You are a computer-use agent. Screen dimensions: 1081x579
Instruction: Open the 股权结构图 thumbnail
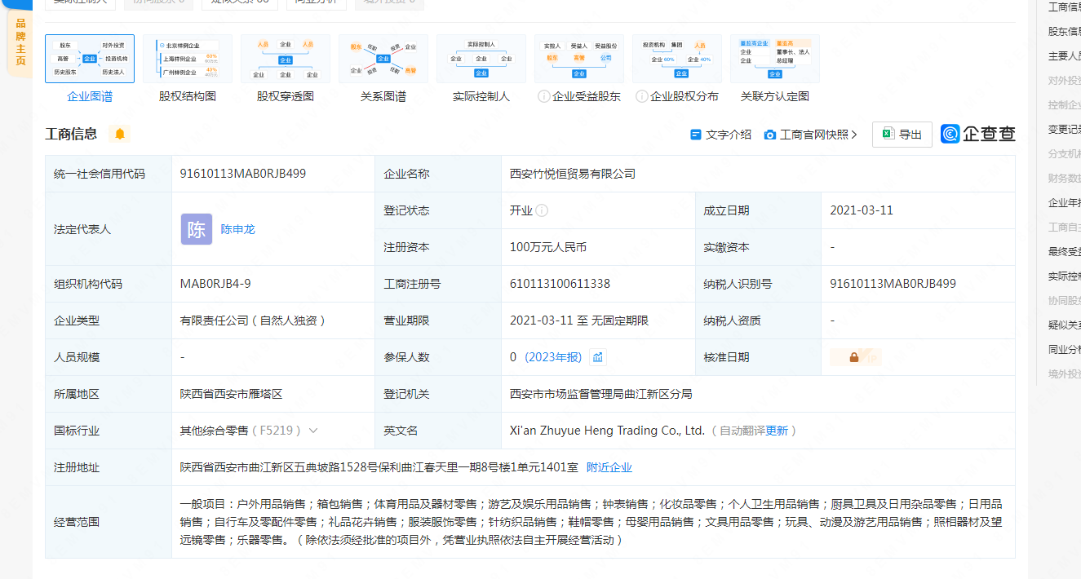pyautogui.click(x=188, y=60)
